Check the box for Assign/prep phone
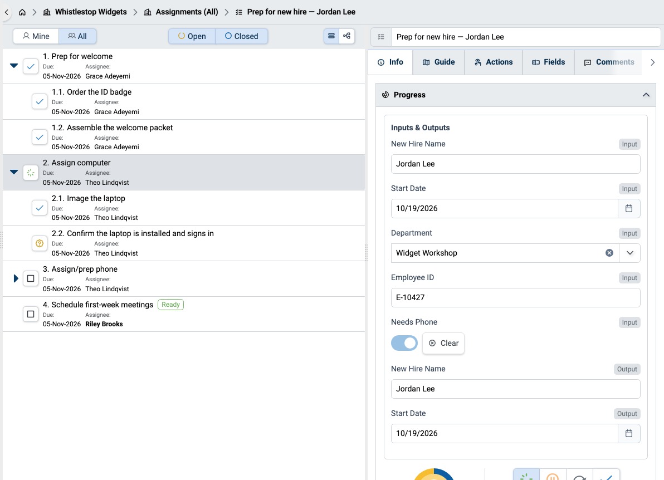 point(31,278)
